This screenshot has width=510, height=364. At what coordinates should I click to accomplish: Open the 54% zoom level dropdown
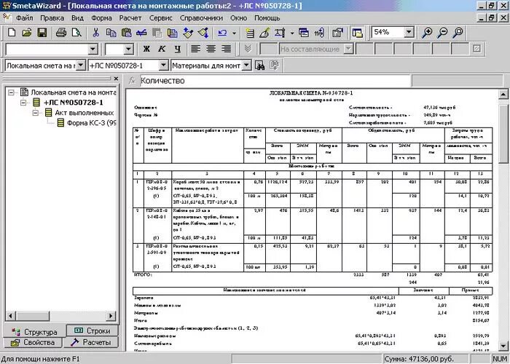click(409, 32)
